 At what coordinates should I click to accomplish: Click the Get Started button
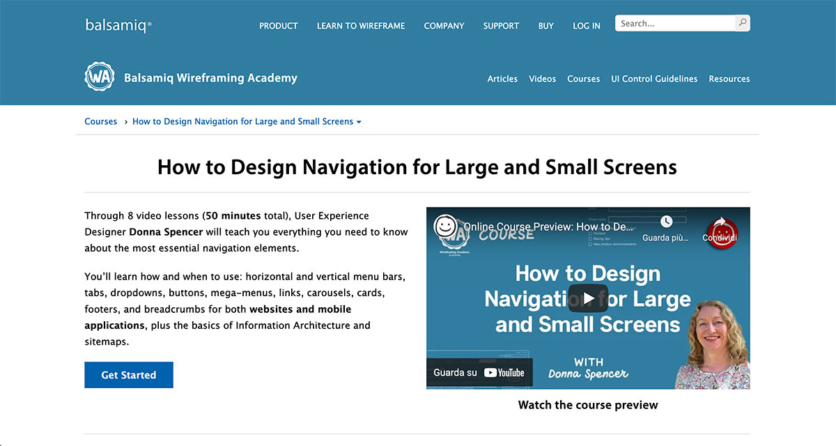tap(129, 375)
